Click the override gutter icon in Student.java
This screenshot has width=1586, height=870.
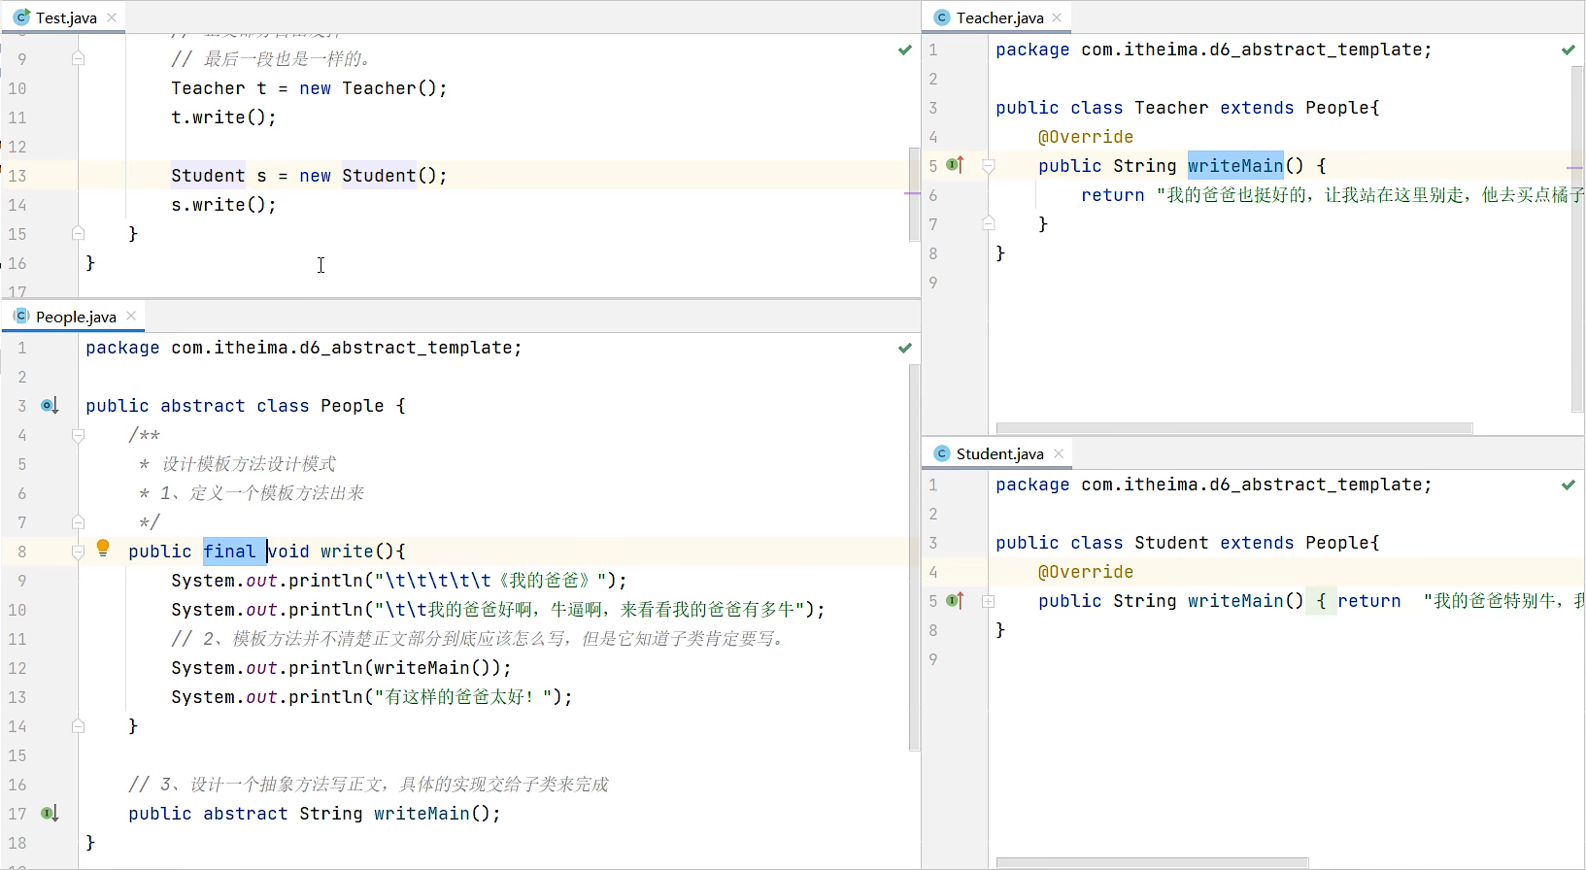click(x=955, y=600)
